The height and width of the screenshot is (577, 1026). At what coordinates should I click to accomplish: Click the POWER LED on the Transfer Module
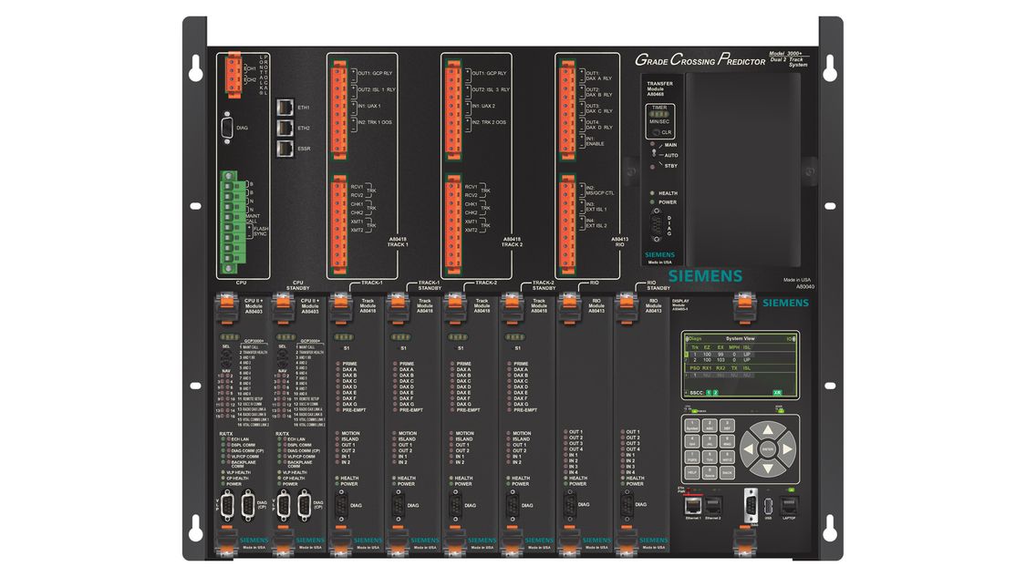652,202
